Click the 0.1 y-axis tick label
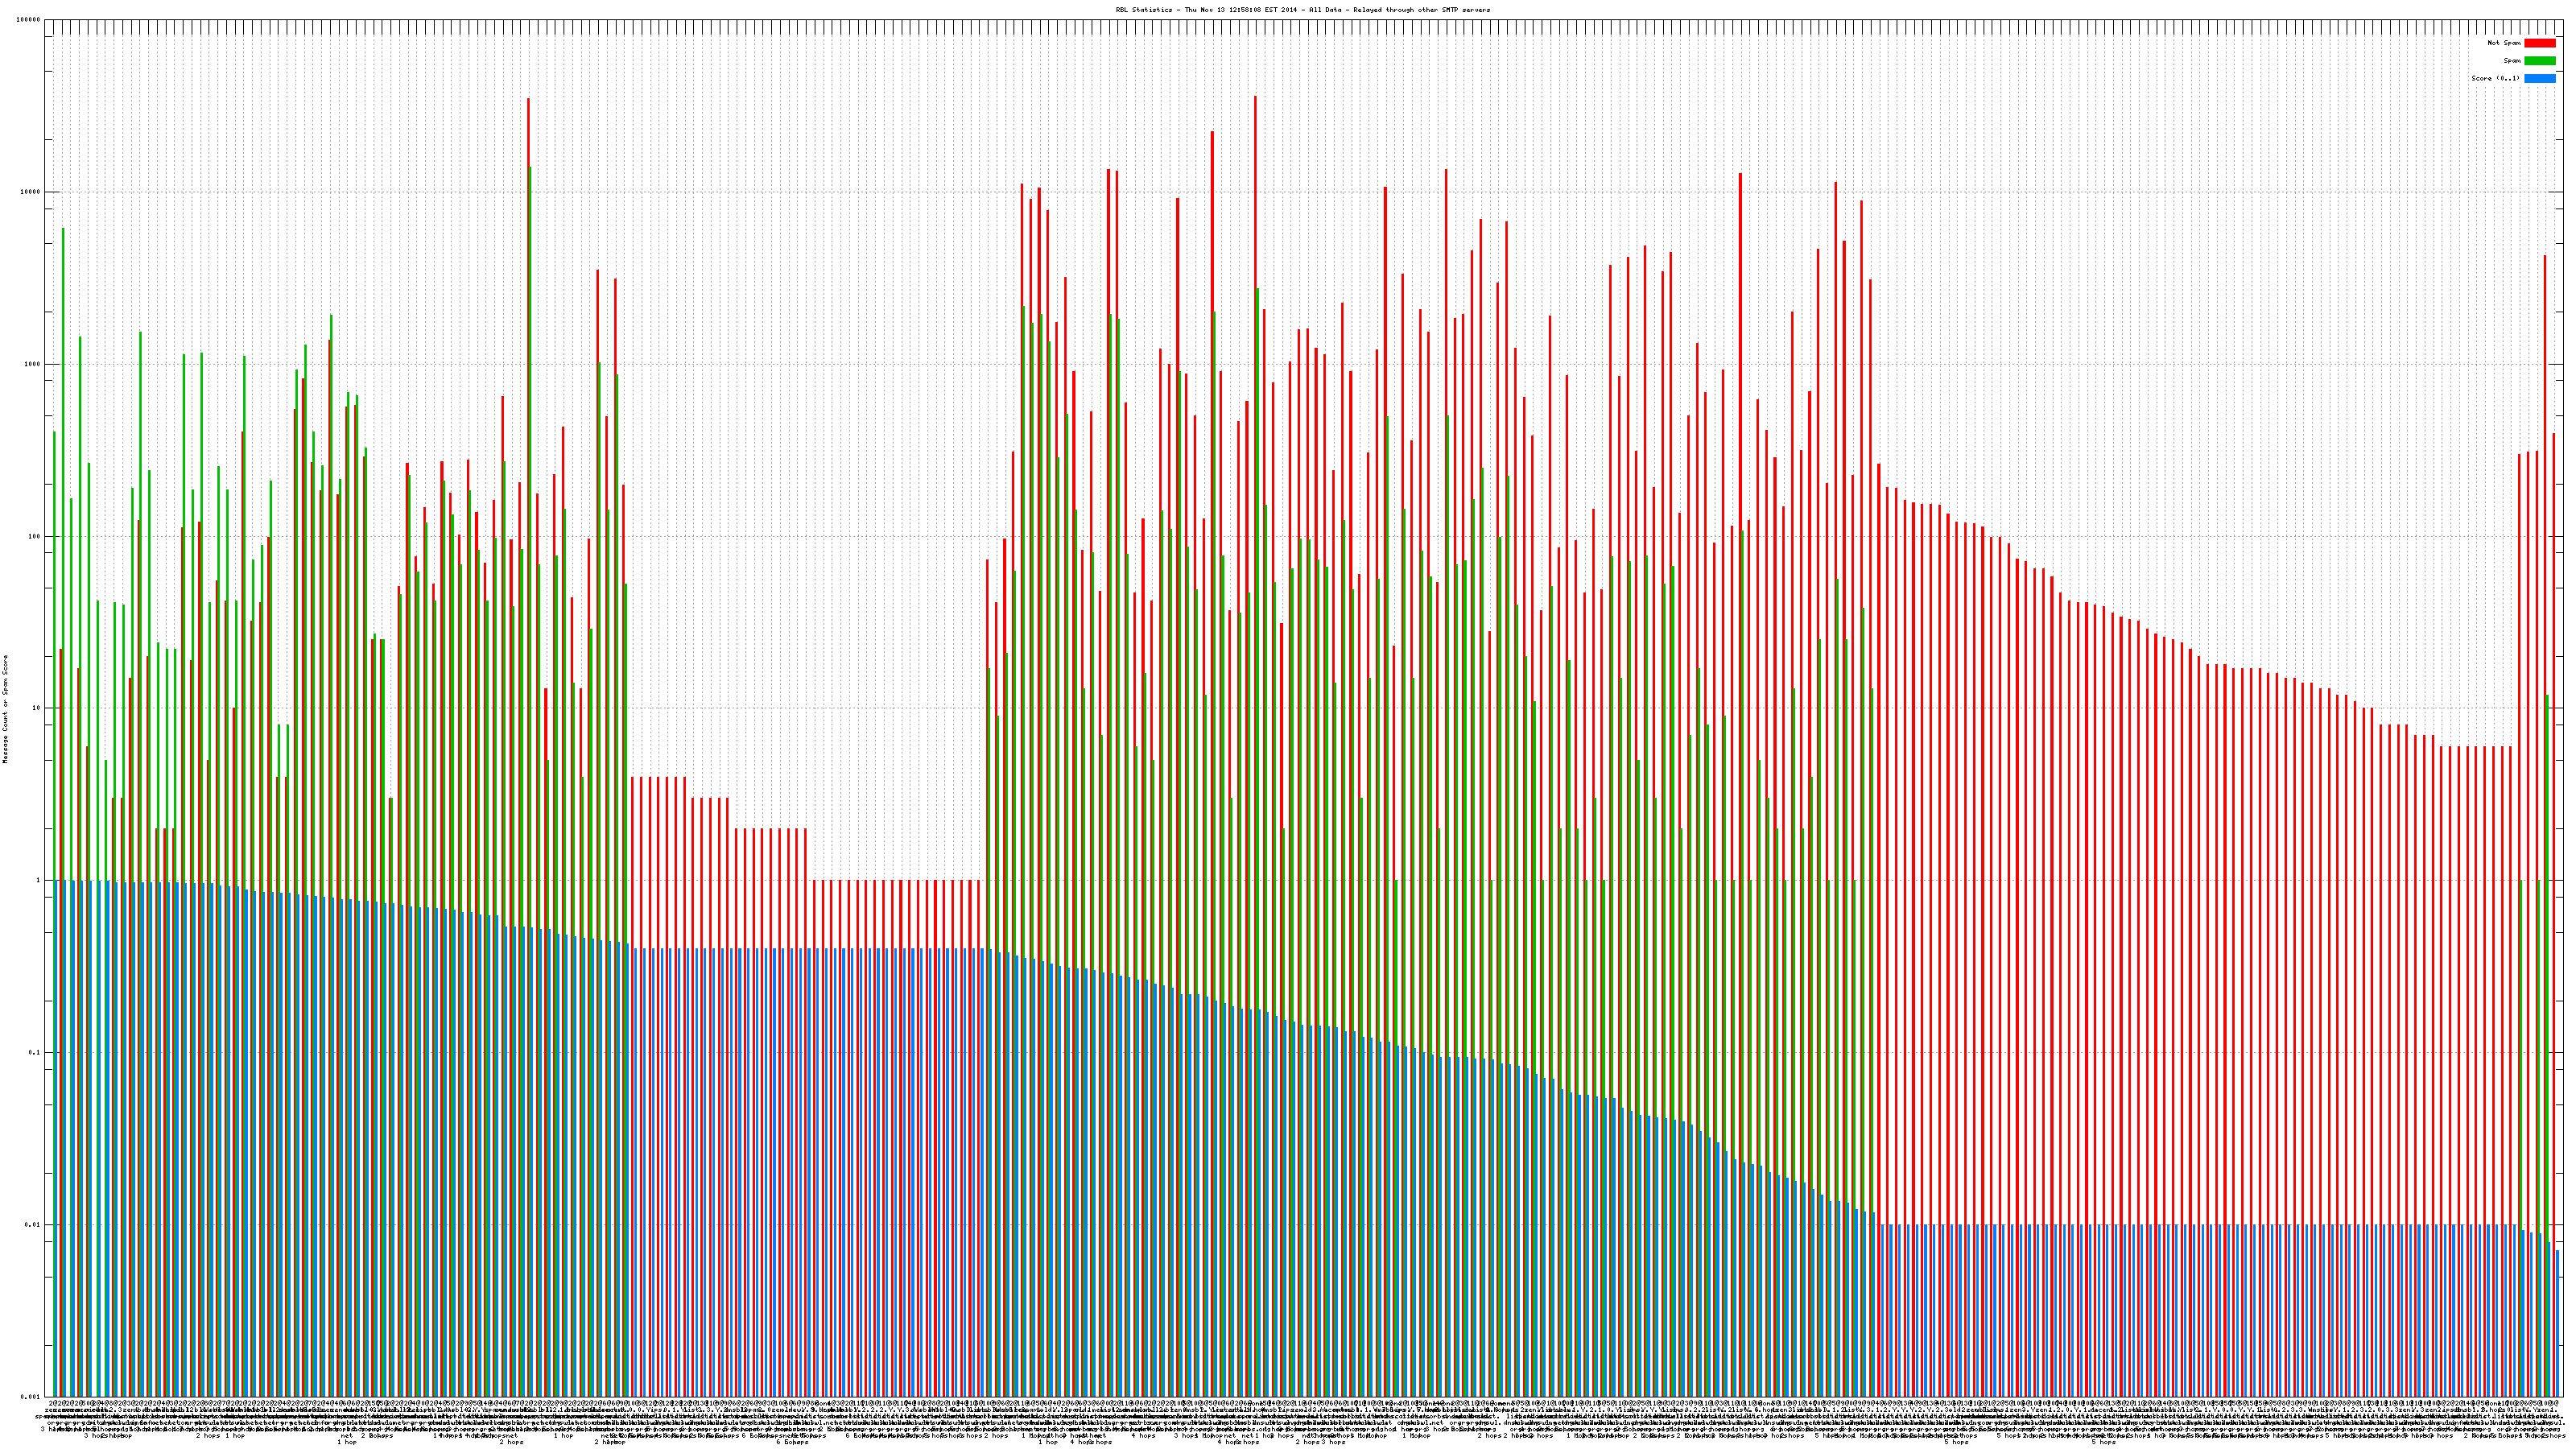This screenshot has width=2576, height=1449. (35, 1052)
